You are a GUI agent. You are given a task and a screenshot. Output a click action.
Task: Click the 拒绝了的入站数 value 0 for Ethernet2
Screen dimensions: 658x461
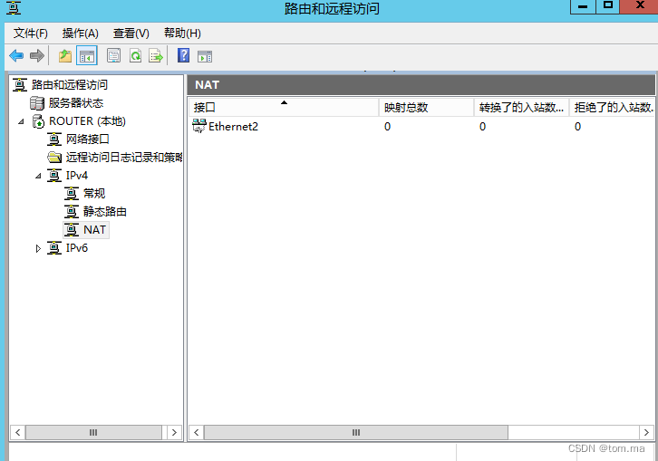(x=577, y=126)
